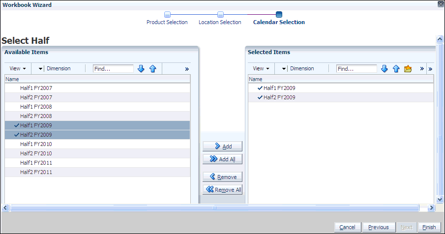Viewport: 445px width, 234px height.
Task: Expand the Available Items toolbar overflow chevron
Action: 187,69
